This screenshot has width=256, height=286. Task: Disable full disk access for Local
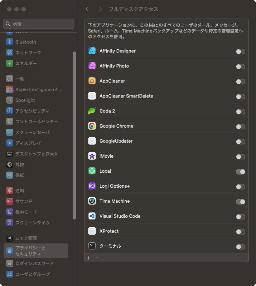(240, 172)
